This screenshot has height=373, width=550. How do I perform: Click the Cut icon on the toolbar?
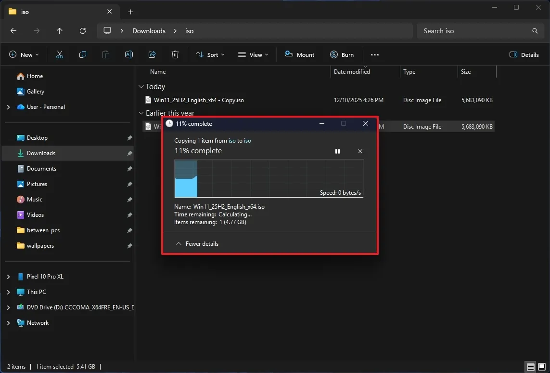[x=59, y=54]
